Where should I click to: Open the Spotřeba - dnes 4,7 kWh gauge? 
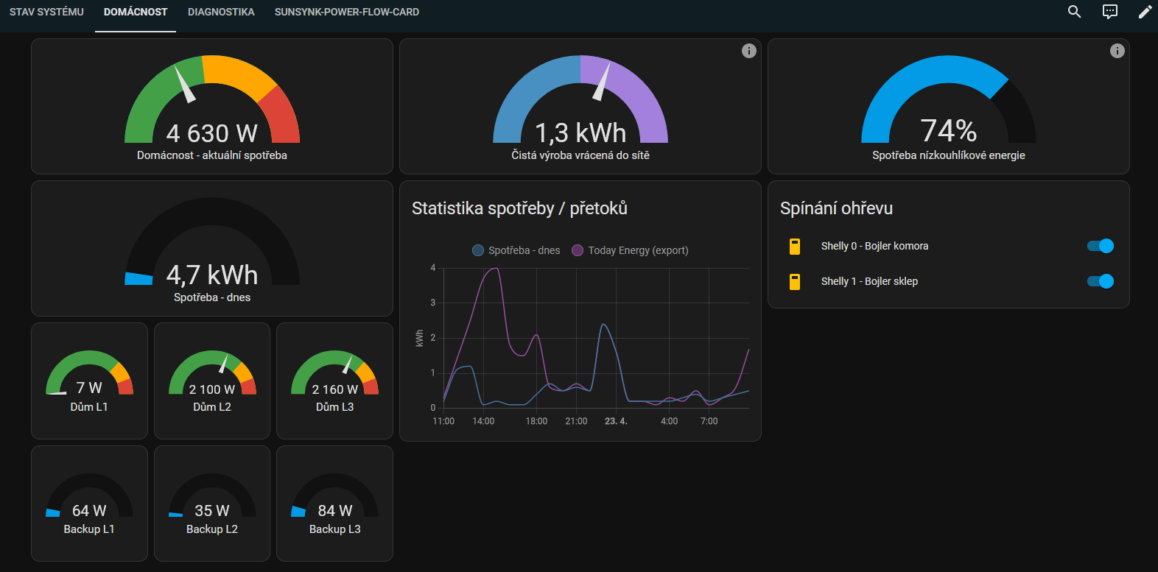pyautogui.click(x=212, y=249)
